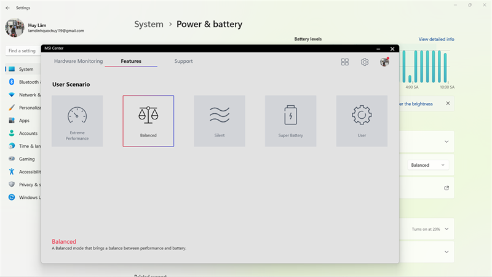The height and width of the screenshot is (277, 492).
Task: Expand the Turns on at 20% section
Action: (x=446, y=229)
